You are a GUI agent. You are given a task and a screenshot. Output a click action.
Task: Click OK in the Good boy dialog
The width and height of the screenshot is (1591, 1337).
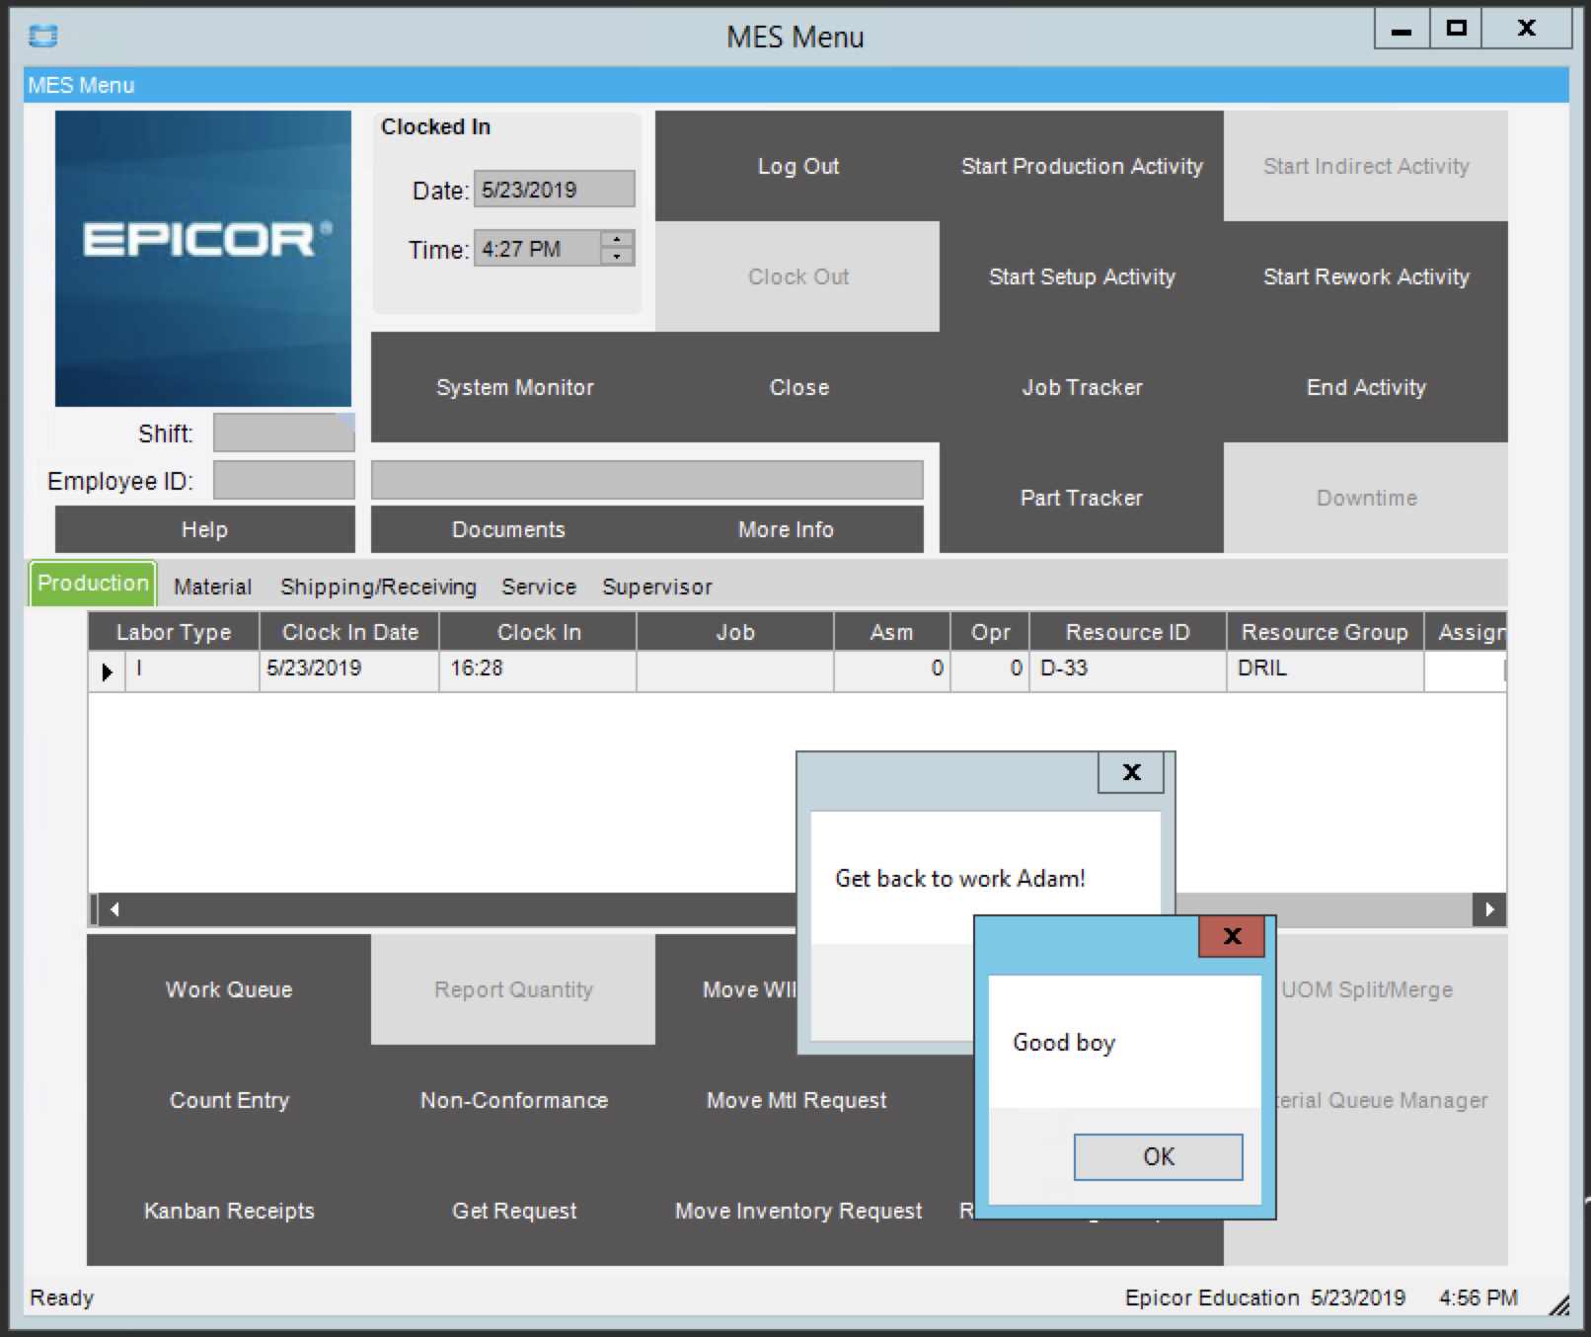[x=1158, y=1156]
